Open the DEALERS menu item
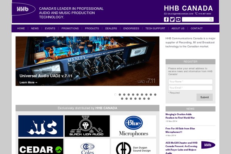This screenshot has height=154, width=231. (x=111, y=28)
